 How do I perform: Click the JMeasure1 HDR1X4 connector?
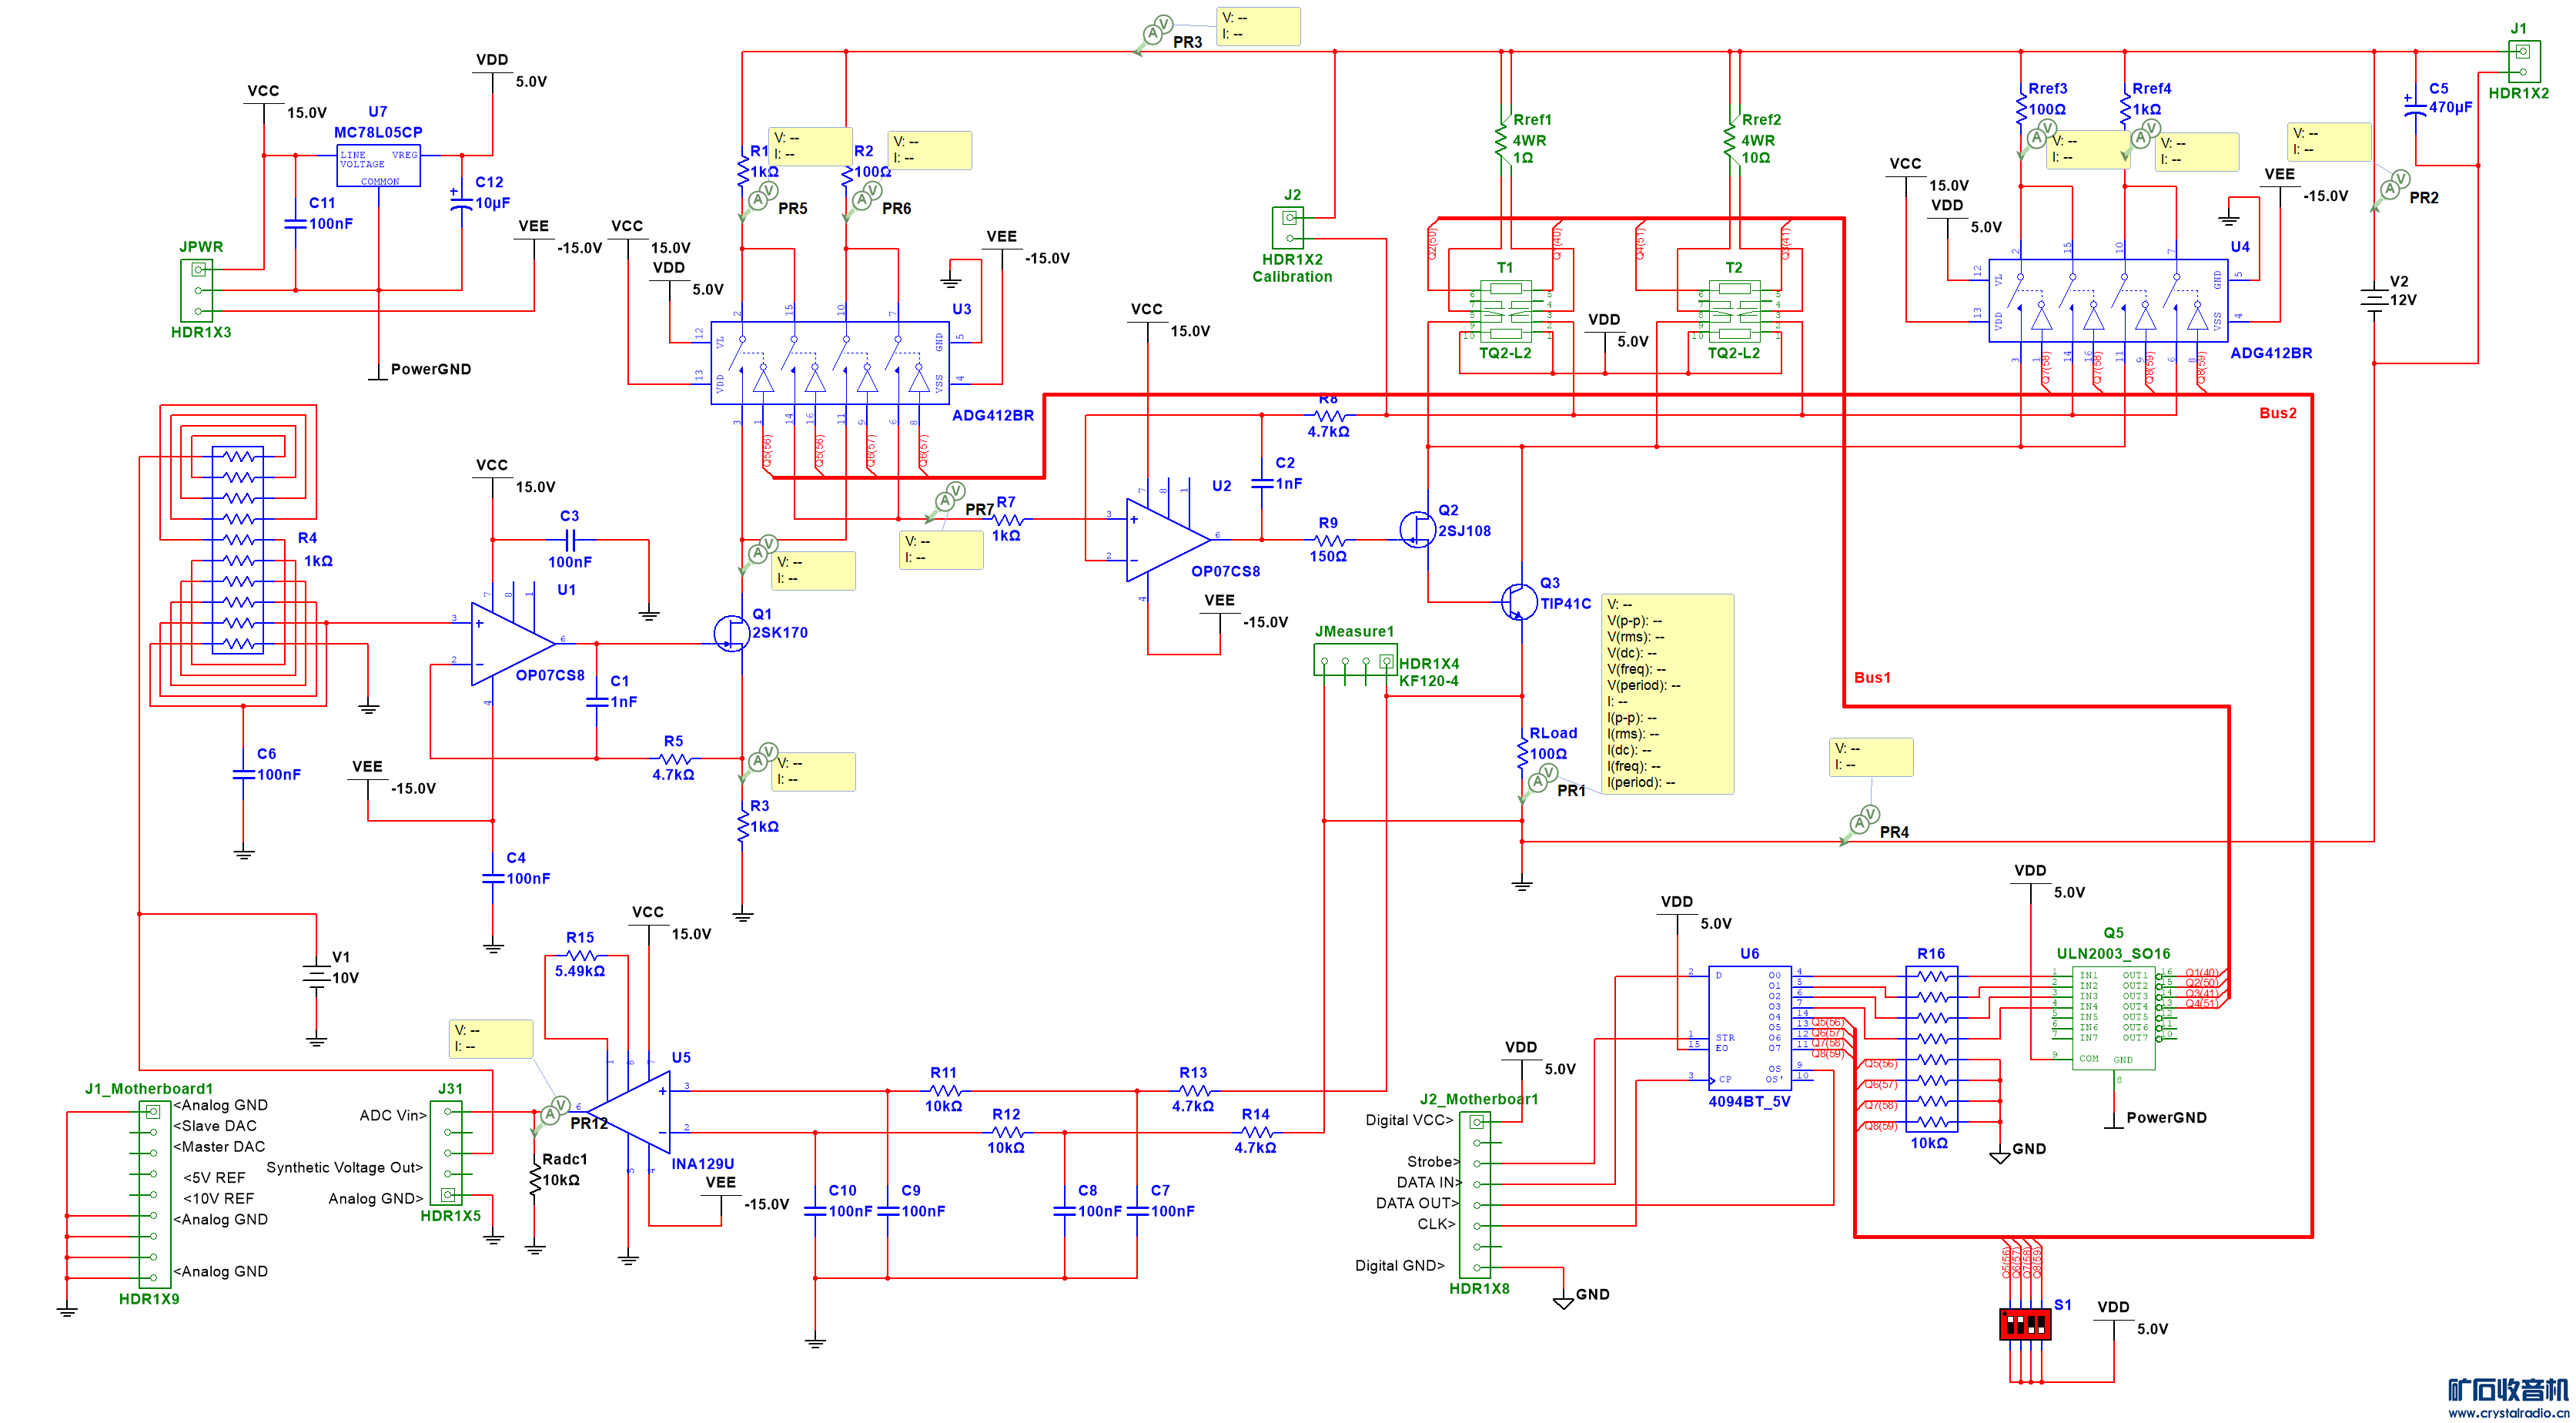coord(1354,661)
